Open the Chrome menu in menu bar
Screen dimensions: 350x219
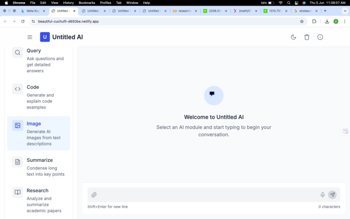coord(19,3)
